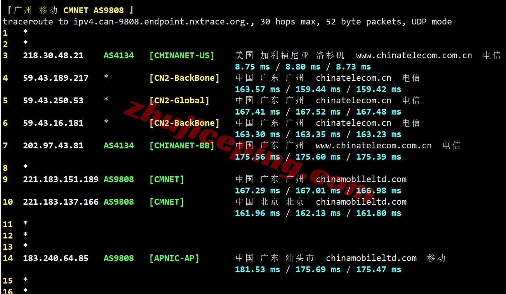Image resolution: width=506 pixels, height=294 pixels.
Task: Click the [APNIC-AP] tag
Action: point(174,258)
